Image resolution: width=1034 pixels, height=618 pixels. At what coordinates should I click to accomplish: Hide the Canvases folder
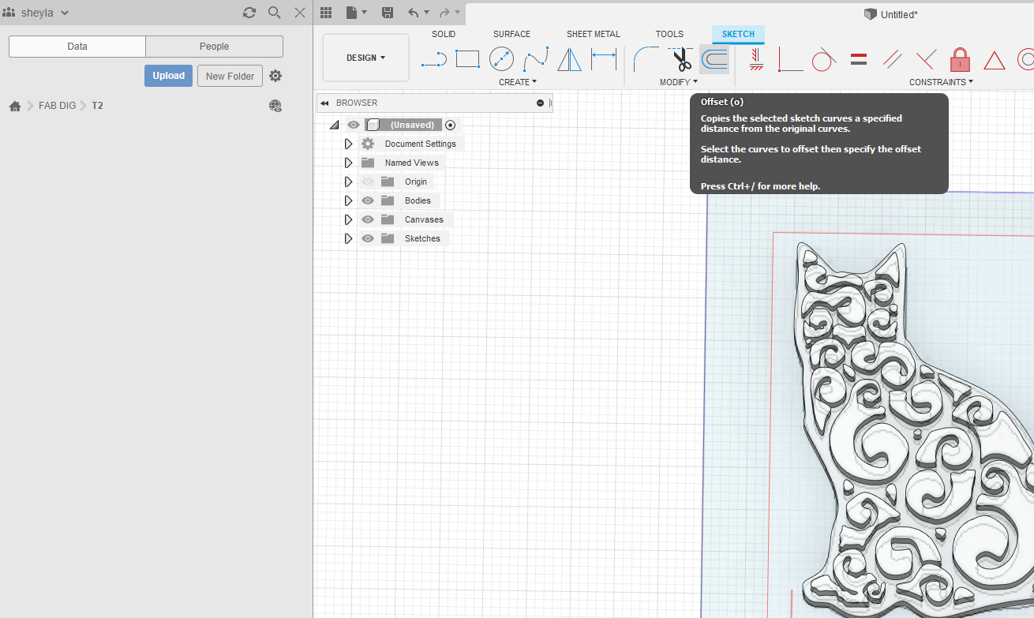(x=367, y=219)
